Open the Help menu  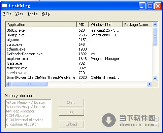(45, 14)
